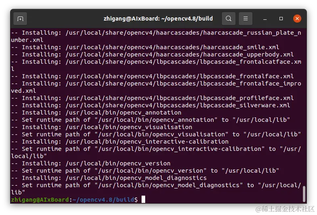Minimize the terminal window

point(265,19)
